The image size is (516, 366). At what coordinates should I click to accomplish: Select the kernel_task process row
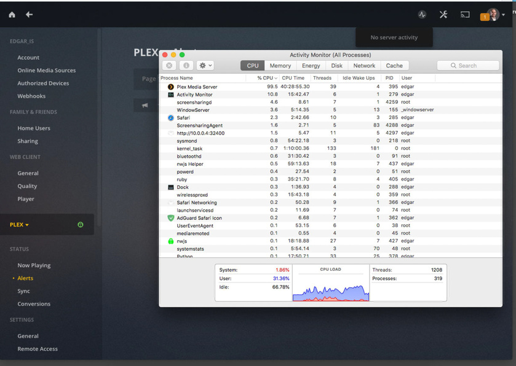330,149
